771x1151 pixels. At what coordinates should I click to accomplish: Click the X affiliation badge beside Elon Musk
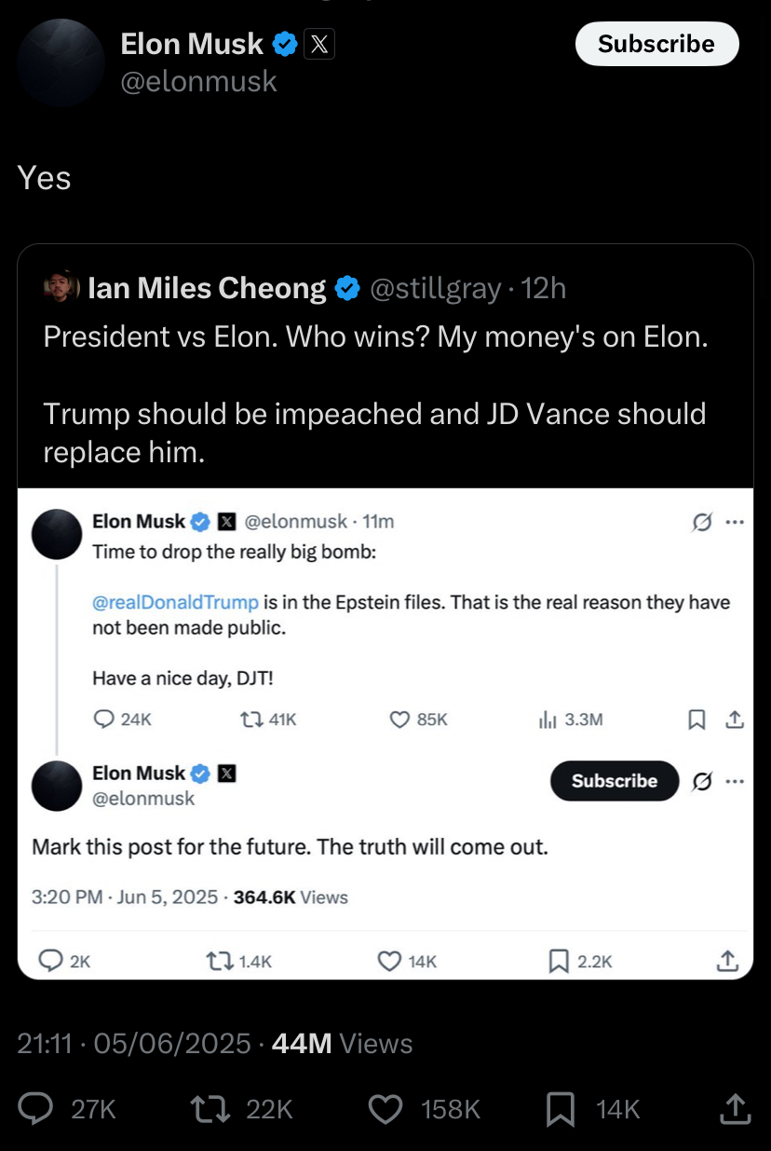(x=319, y=44)
